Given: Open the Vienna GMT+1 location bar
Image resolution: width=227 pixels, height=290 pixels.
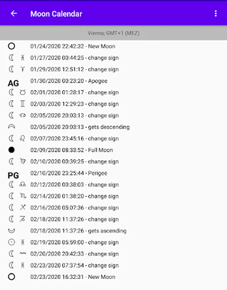Looking at the screenshot, I should point(113,33).
